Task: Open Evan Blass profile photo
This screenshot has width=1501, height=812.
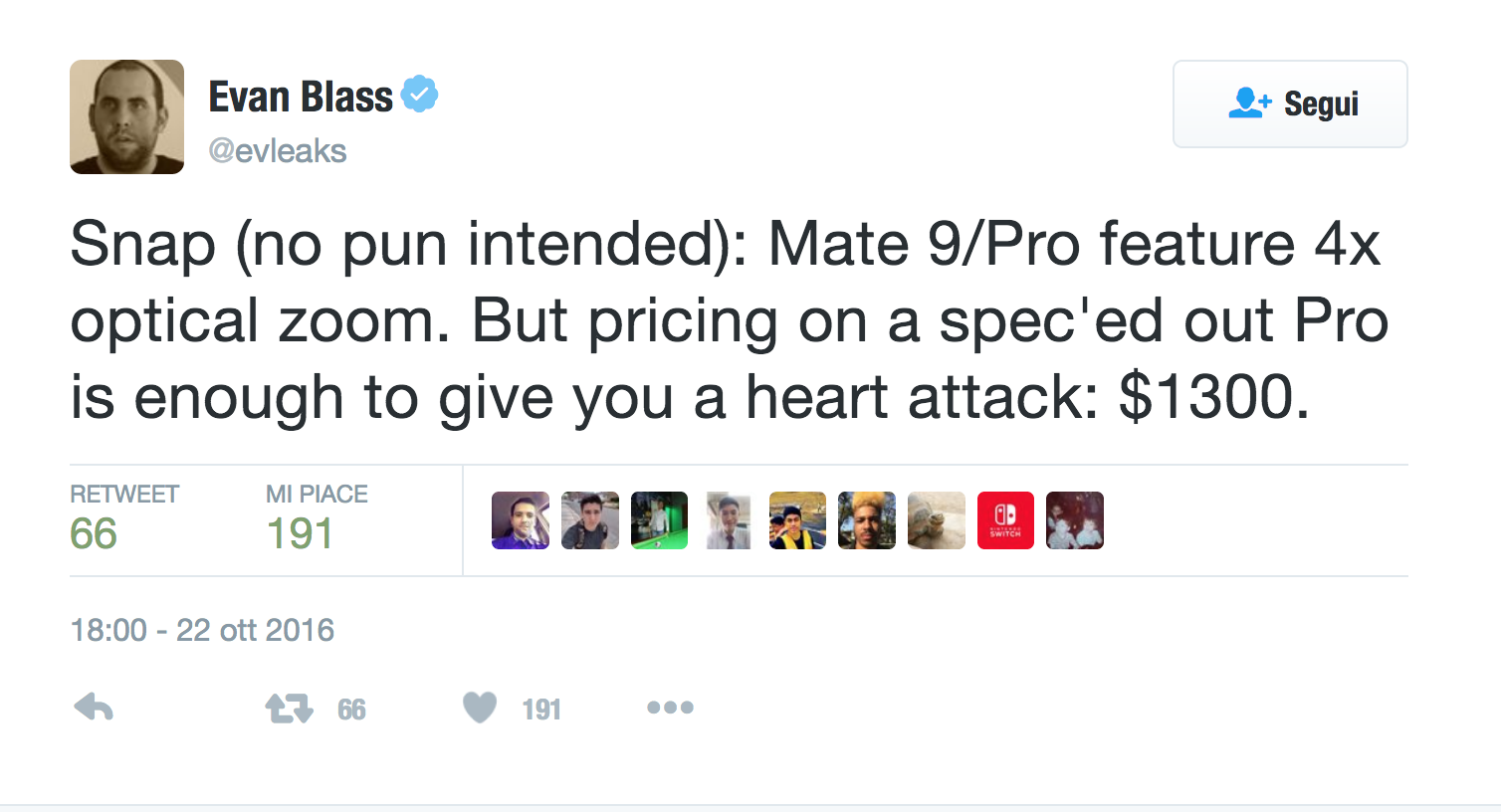Action: tap(126, 116)
